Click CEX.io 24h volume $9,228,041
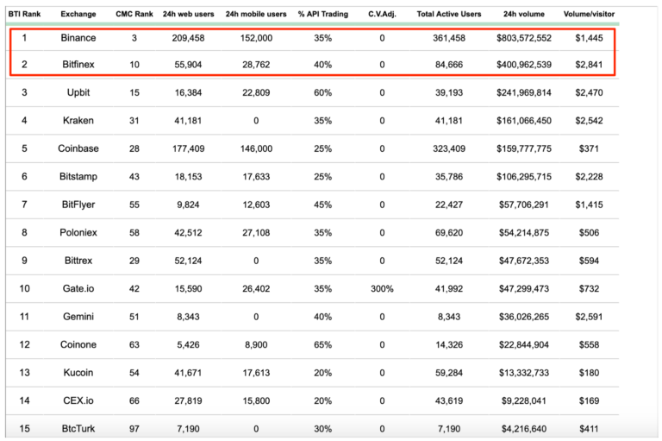 (524, 400)
